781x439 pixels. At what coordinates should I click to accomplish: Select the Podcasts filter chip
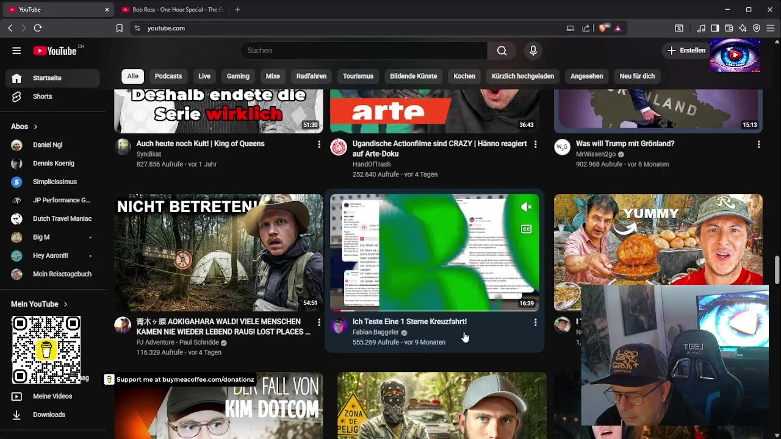click(168, 76)
